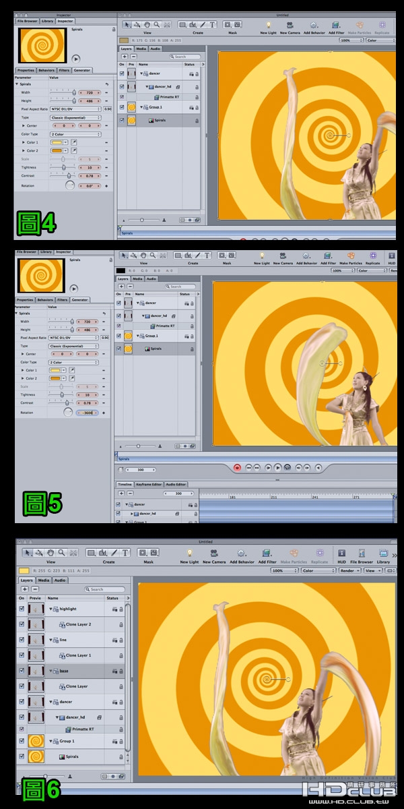Screen dimensions: 404x809
Task: Open Keyframe Editor tab in middle screenshot
Action: (x=149, y=484)
